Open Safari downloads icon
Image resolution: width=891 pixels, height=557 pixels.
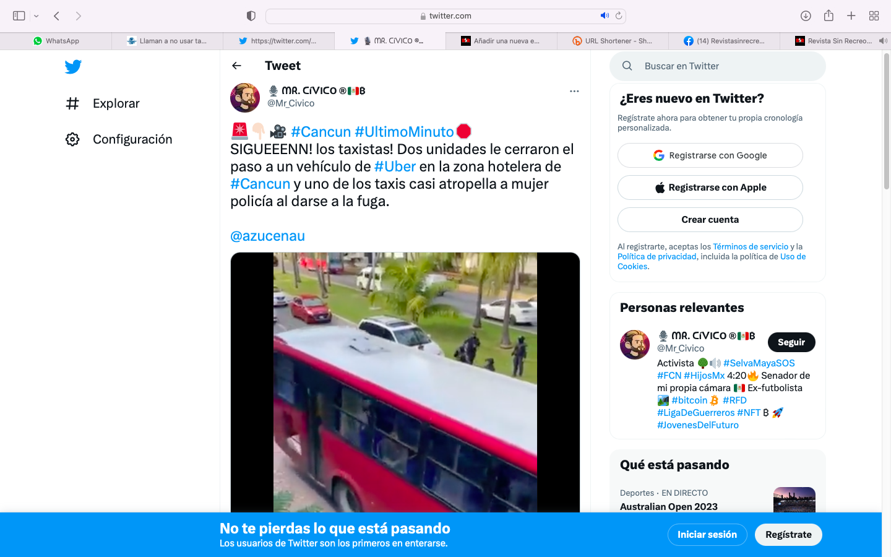tap(806, 15)
